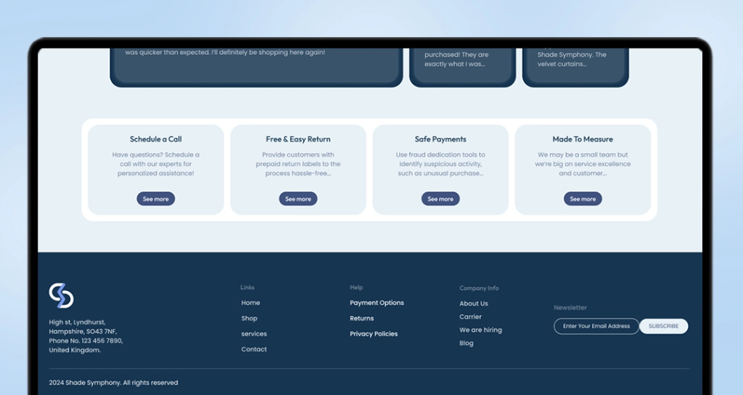Click the Hampshire, SO43 7NF address line

[x=83, y=331]
